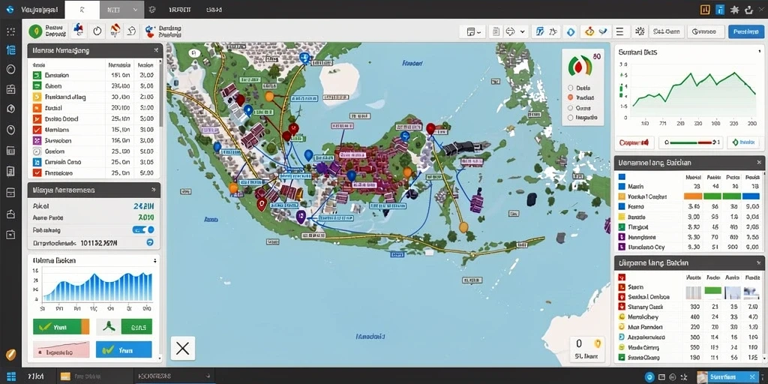Viewport: 768px width, 384px height.
Task: Collapse the metrics panel using its header arrow
Action: point(154,190)
